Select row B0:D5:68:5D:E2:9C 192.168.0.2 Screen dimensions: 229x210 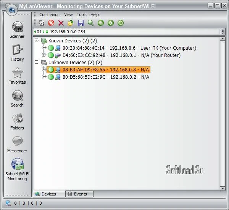106,77
